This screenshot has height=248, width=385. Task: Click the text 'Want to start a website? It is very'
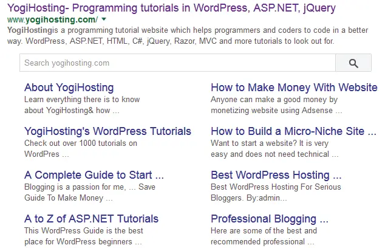(x=270, y=143)
